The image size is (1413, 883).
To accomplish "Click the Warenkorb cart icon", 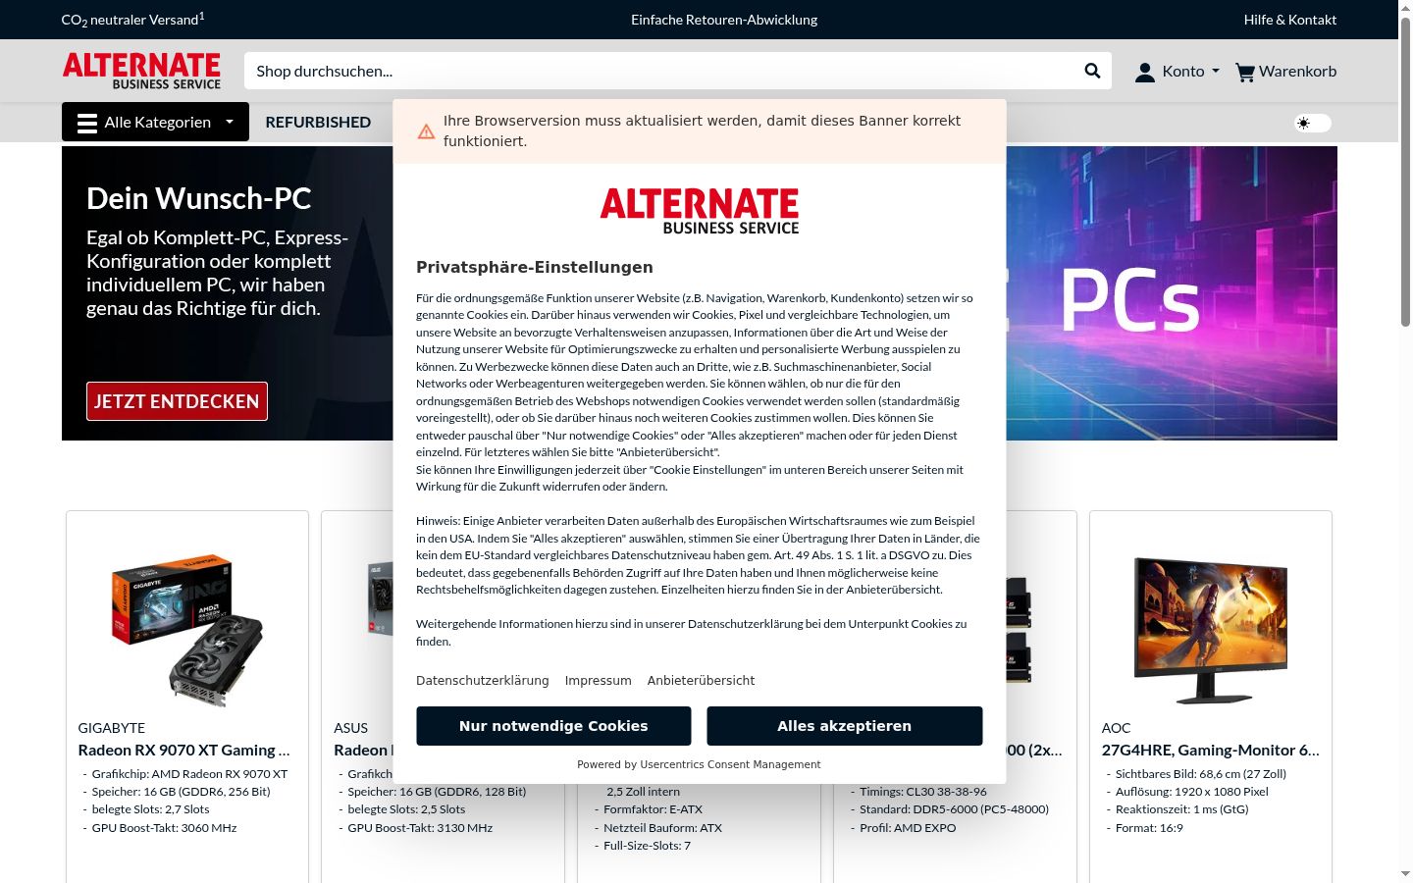I will point(1245,72).
